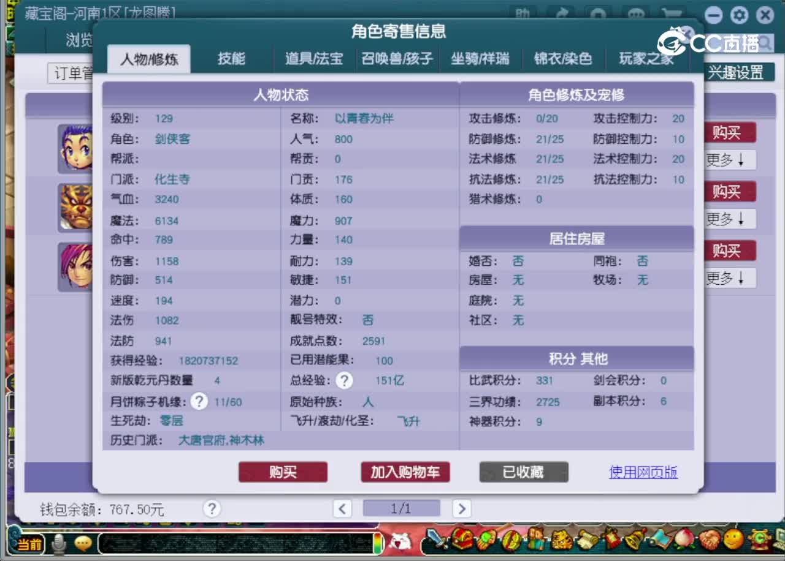Click the question mark beside 总经验
Screen dimensions: 785x561
[x=344, y=380]
